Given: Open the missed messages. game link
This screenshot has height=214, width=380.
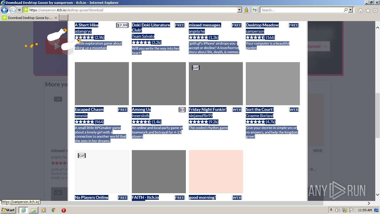Looking at the screenshot, I should 205,25.
